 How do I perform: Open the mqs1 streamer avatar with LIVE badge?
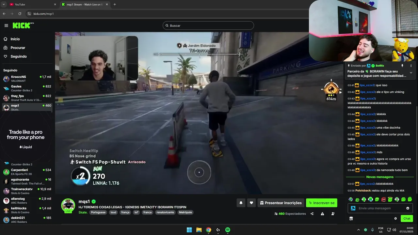pos(68,205)
